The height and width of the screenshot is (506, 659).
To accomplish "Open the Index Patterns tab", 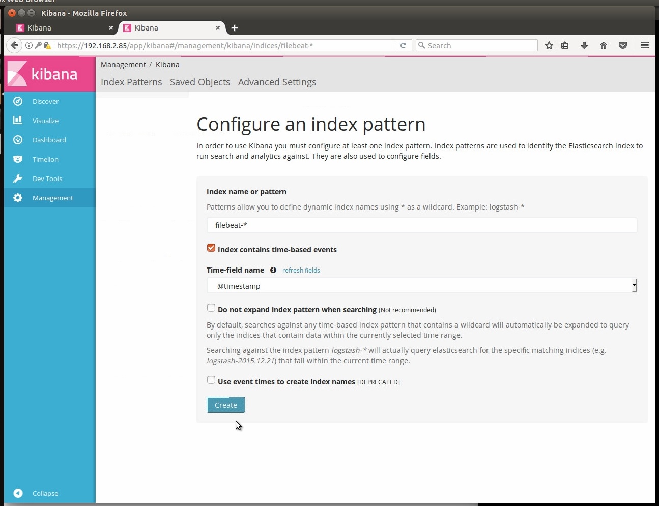I will [131, 82].
